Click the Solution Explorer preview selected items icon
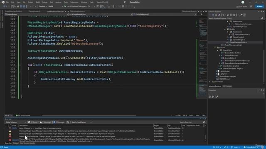This screenshot has width=266, height=149. click(x=244, y=15)
